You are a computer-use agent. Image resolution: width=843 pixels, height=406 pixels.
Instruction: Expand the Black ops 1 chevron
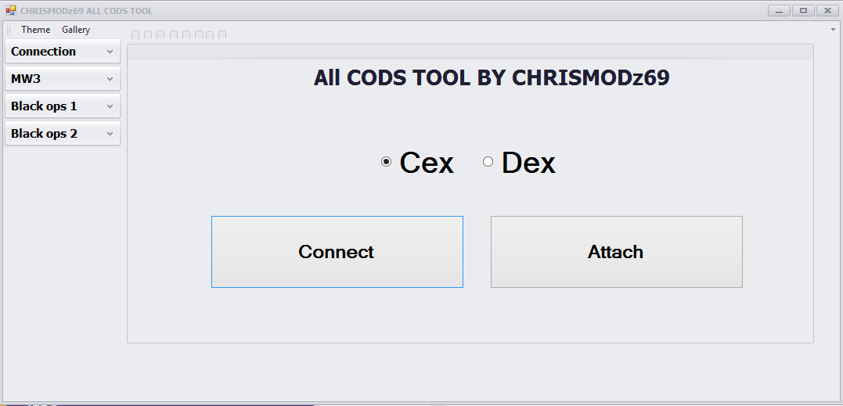pyautogui.click(x=110, y=106)
